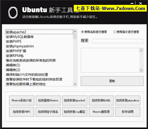Select 查看安装软件时下载包的临时存放目录 entry
Image resolution: width=148 pixels, height=129 pixels.
[x=39, y=79]
